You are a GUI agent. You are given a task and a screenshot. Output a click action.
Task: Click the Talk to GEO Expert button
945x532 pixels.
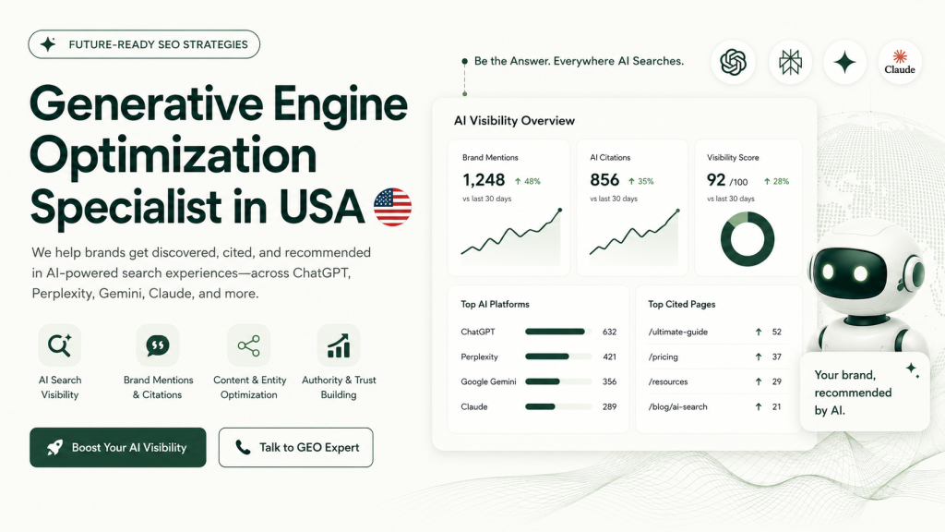click(296, 448)
